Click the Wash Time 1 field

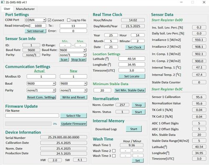pyautogui.click(x=132, y=145)
